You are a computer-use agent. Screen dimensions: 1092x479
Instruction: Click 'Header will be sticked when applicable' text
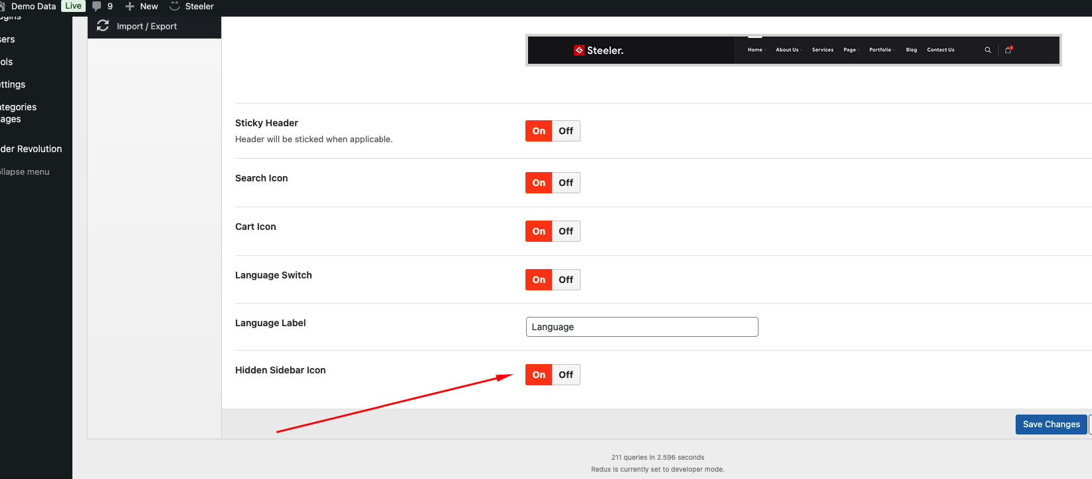tap(314, 140)
